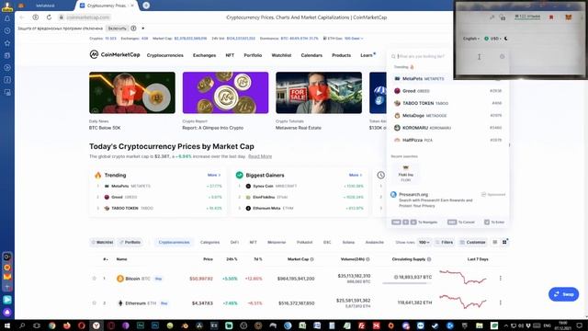This screenshot has height=331, width=588.
Task: Select the DeFi tab
Action: [x=234, y=242]
